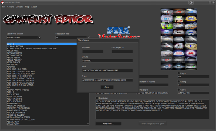Select the Amstrad system thumbnail
This screenshot has height=131, width=216.
click(x=167, y=12)
